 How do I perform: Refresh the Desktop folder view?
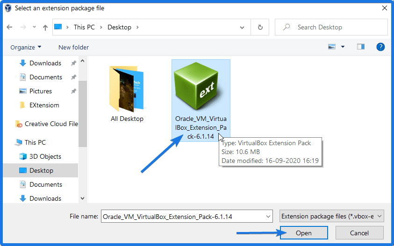[x=260, y=27]
